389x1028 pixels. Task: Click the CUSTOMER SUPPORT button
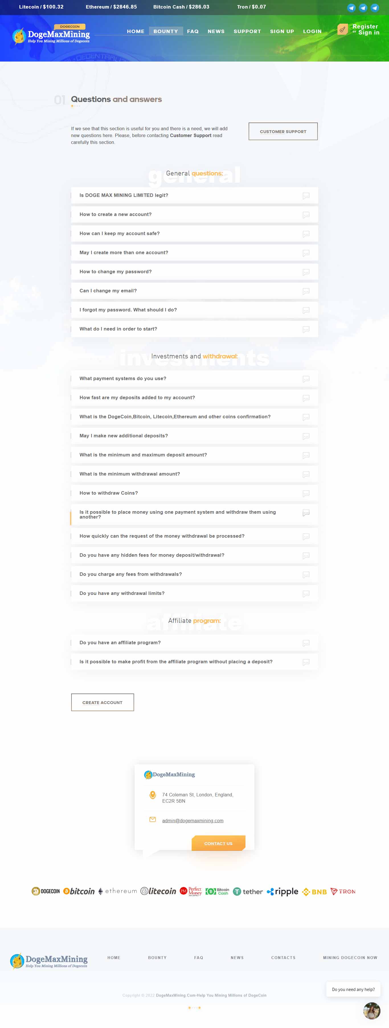pos(283,131)
